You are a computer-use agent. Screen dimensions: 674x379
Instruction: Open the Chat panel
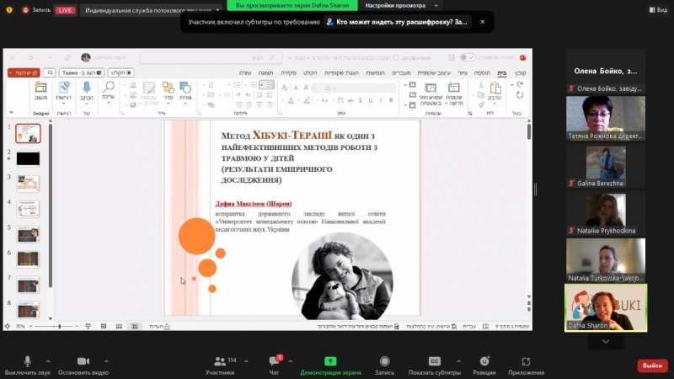click(274, 361)
